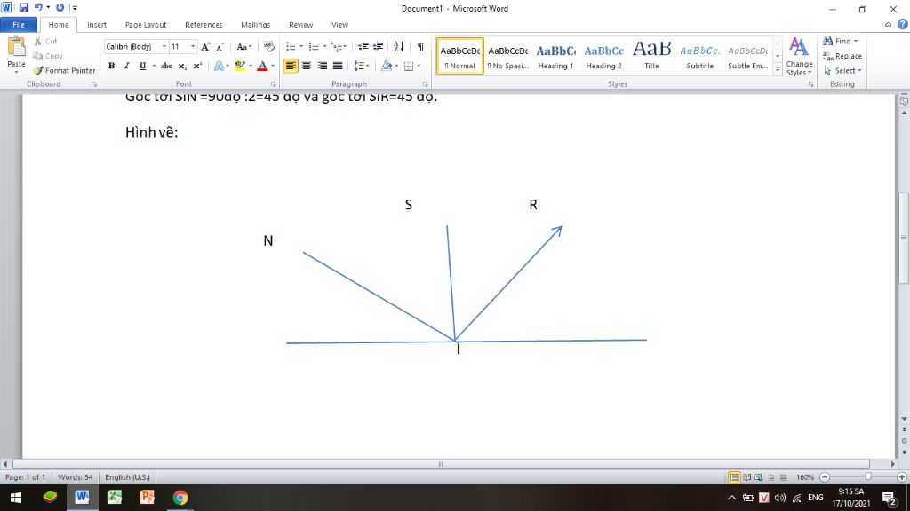Toggle Show/Hide paragraph marks

pos(420,46)
